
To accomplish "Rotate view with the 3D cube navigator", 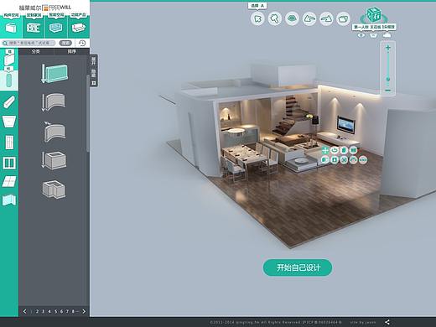I will click(374, 15).
